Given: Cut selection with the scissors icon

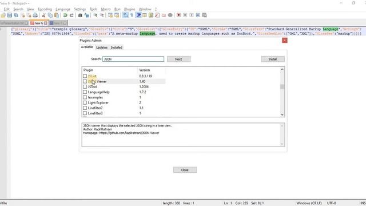Looking at the screenshot, I should (43, 15).
